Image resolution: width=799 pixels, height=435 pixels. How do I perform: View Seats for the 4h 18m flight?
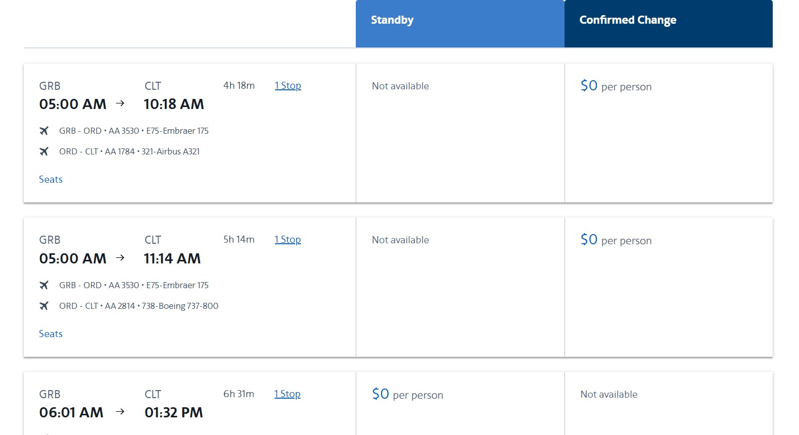51,180
